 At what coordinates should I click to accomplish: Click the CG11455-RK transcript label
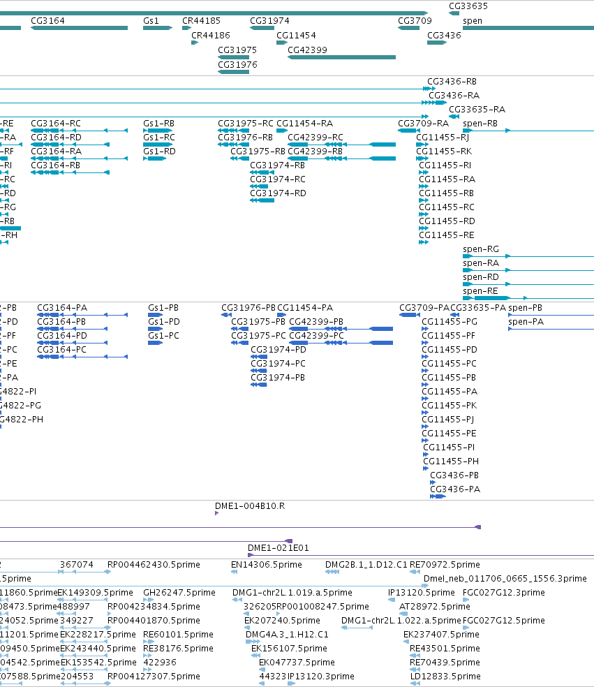click(x=444, y=152)
